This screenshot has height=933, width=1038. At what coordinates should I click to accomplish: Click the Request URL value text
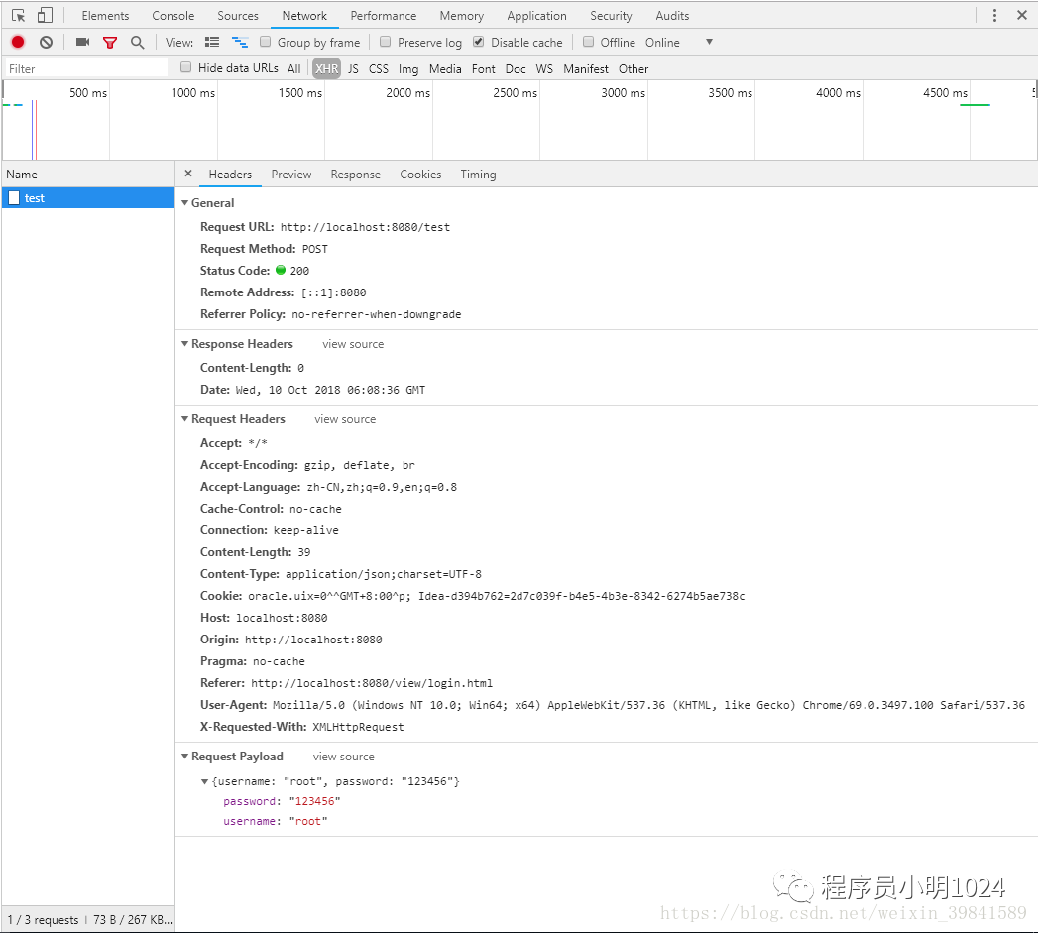pyautogui.click(x=365, y=227)
